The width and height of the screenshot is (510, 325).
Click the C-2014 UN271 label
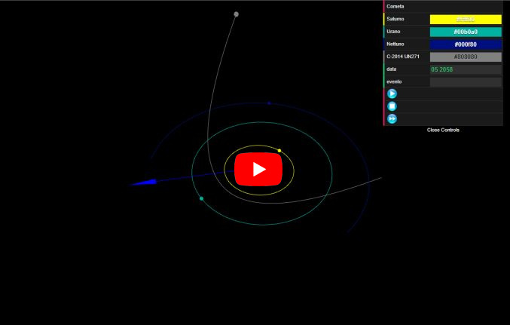403,57
